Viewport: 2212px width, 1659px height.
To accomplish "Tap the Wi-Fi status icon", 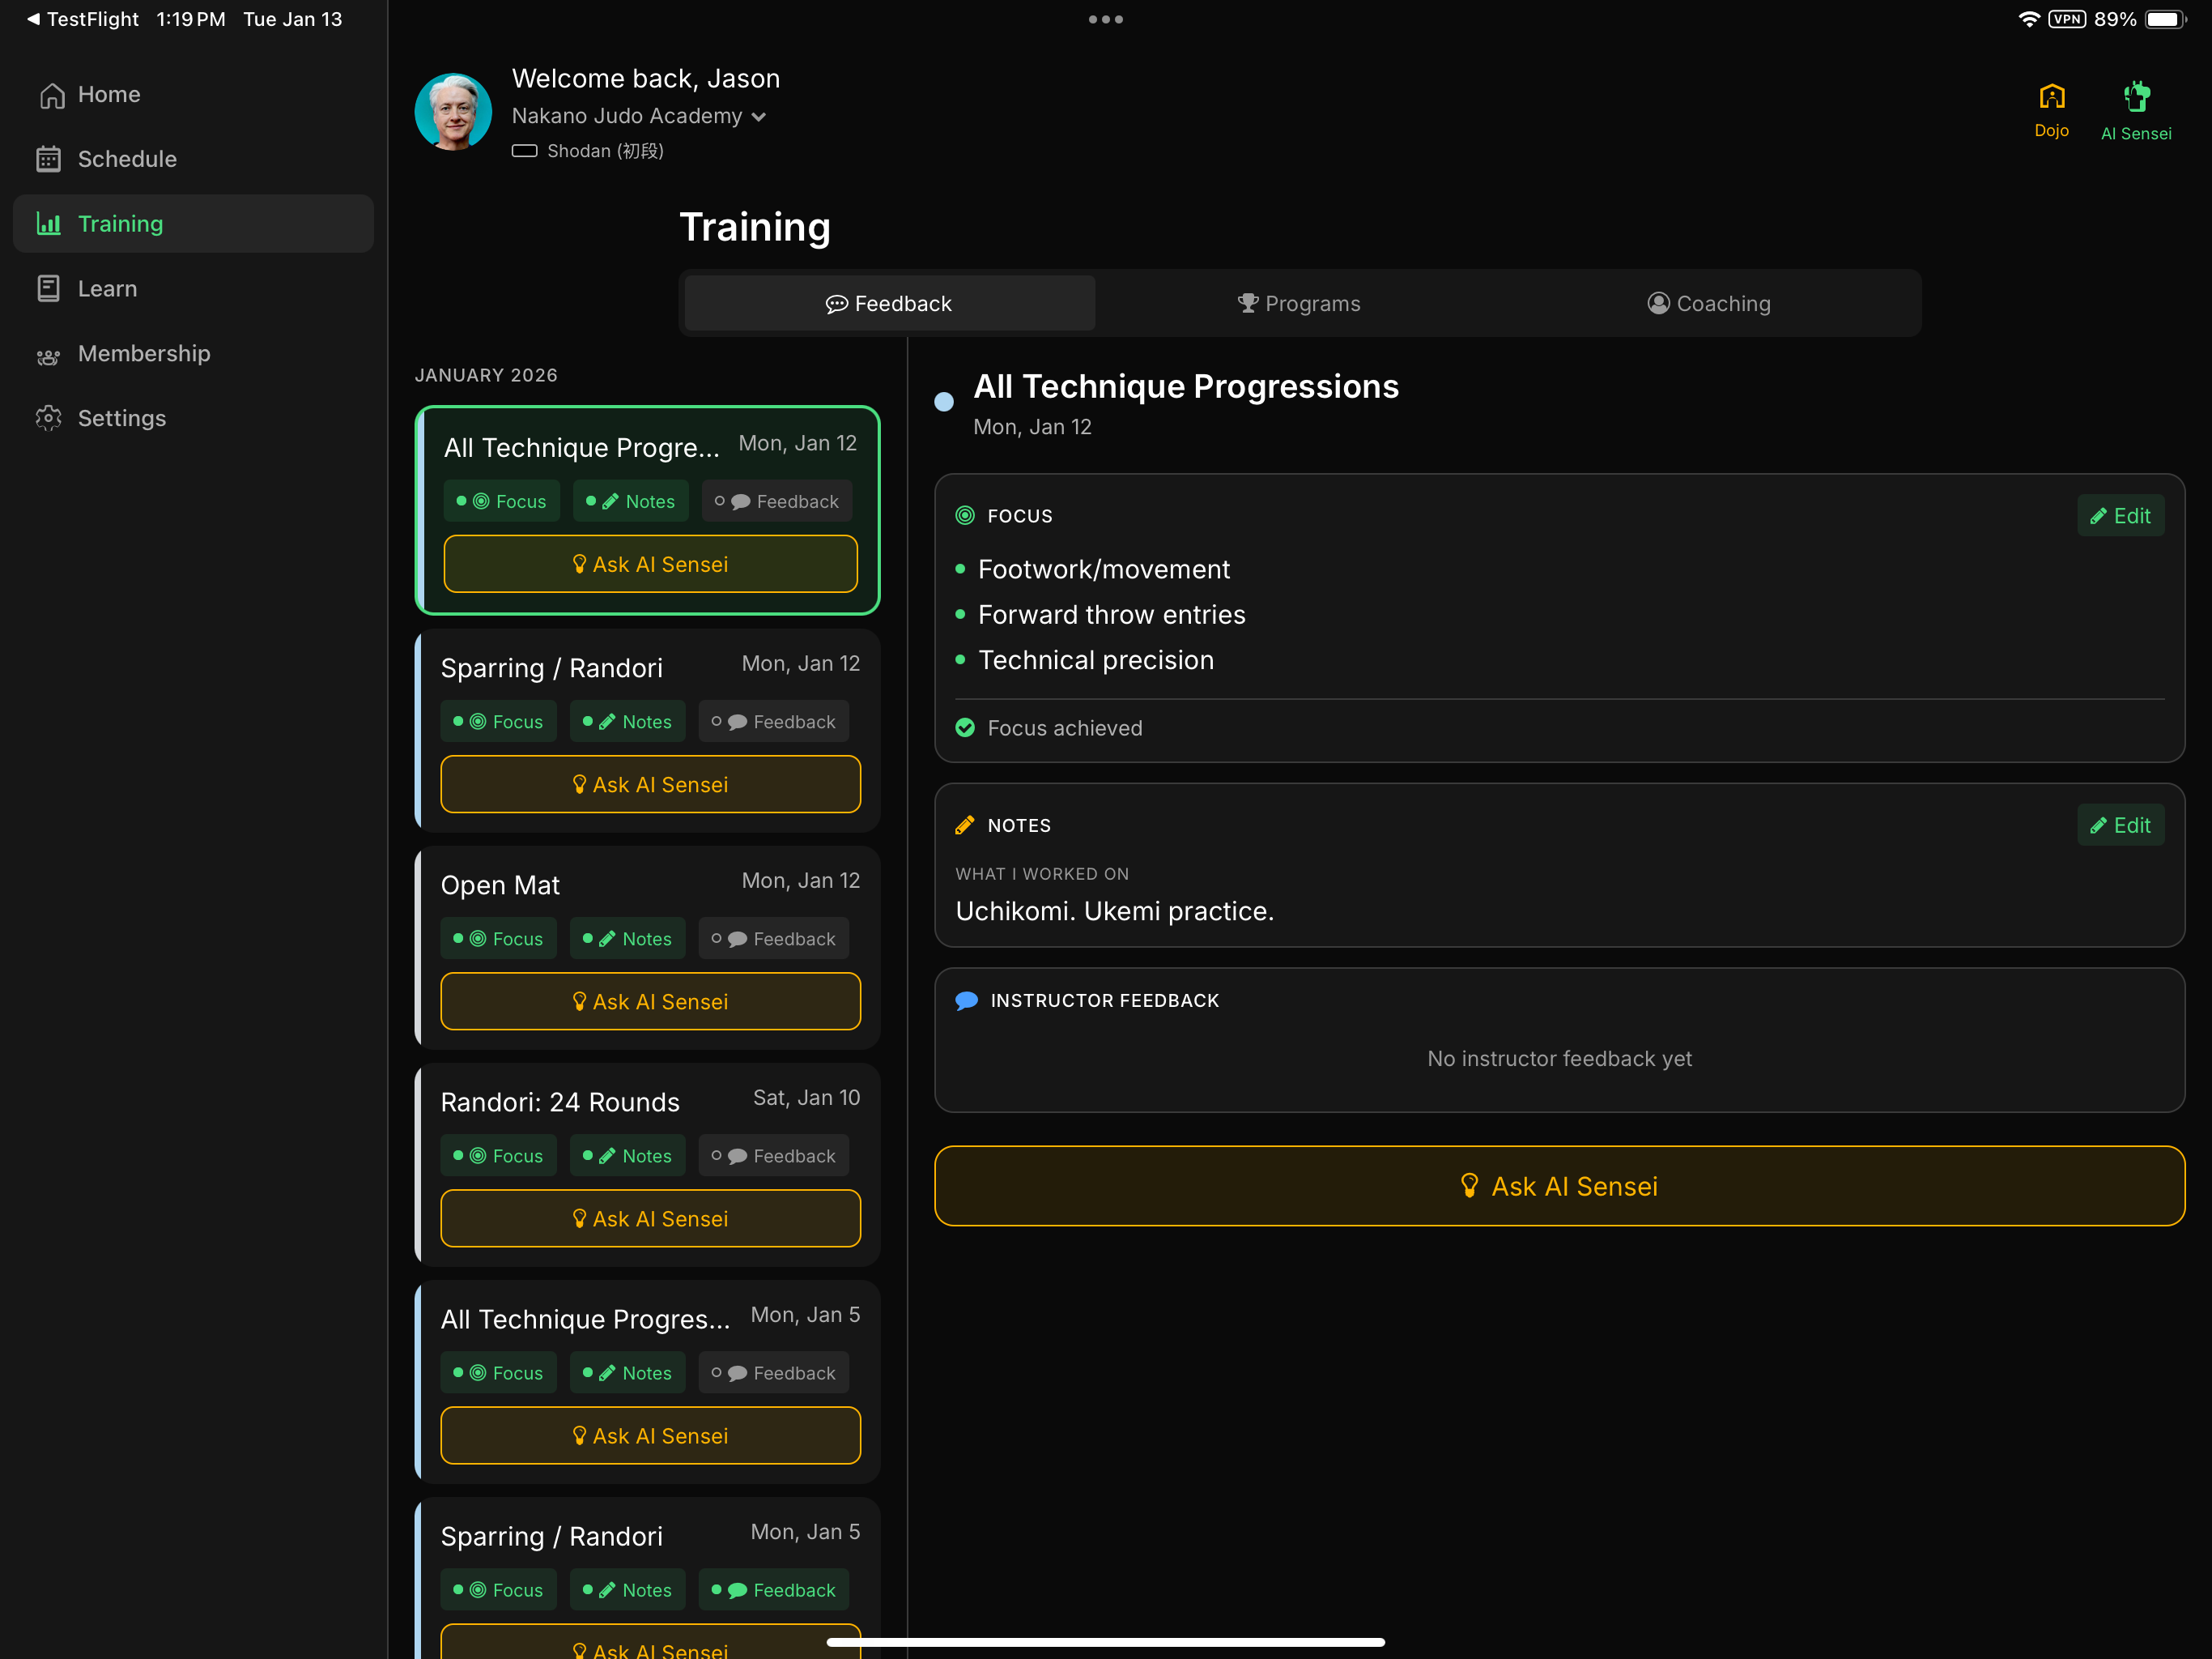I will pyautogui.click(x=2028, y=19).
